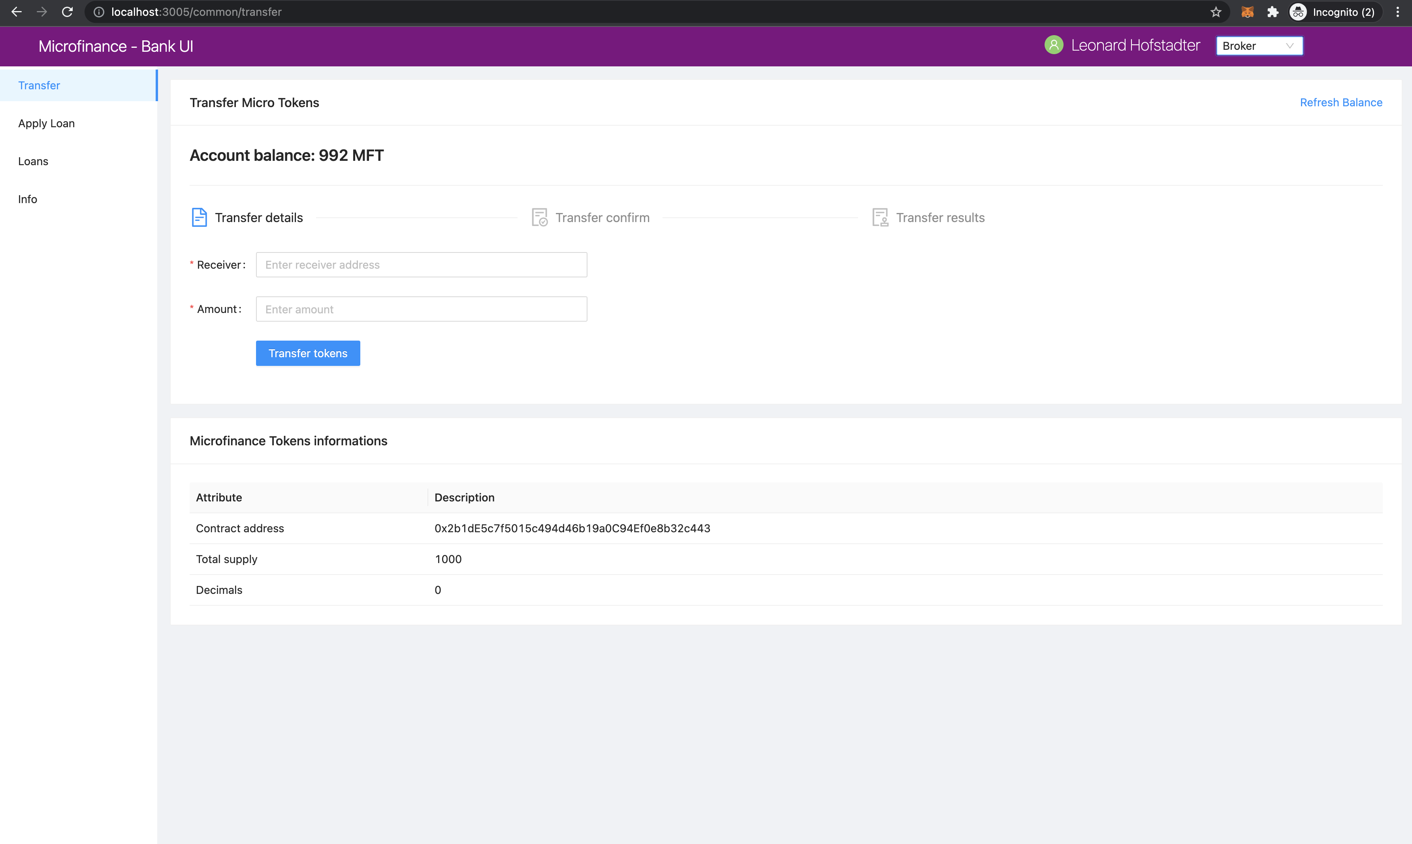The image size is (1412, 844).
Task: Click the Description column header
Action: tap(464, 497)
